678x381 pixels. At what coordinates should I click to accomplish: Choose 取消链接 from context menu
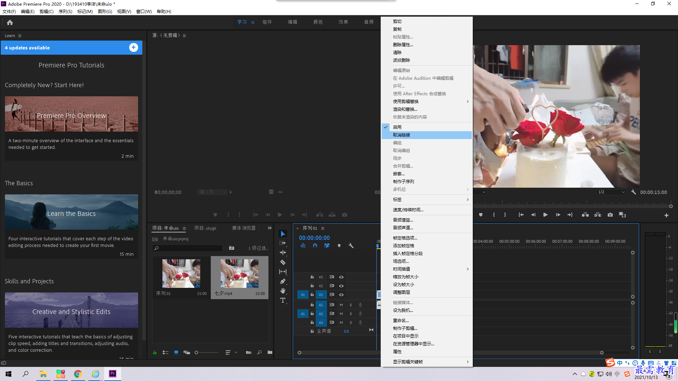coord(427,135)
